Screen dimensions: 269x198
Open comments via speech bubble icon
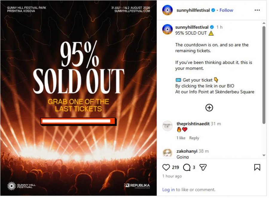pos(187,167)
